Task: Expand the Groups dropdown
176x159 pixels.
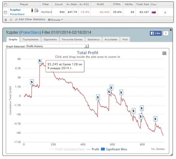Action: click(56, 20)
